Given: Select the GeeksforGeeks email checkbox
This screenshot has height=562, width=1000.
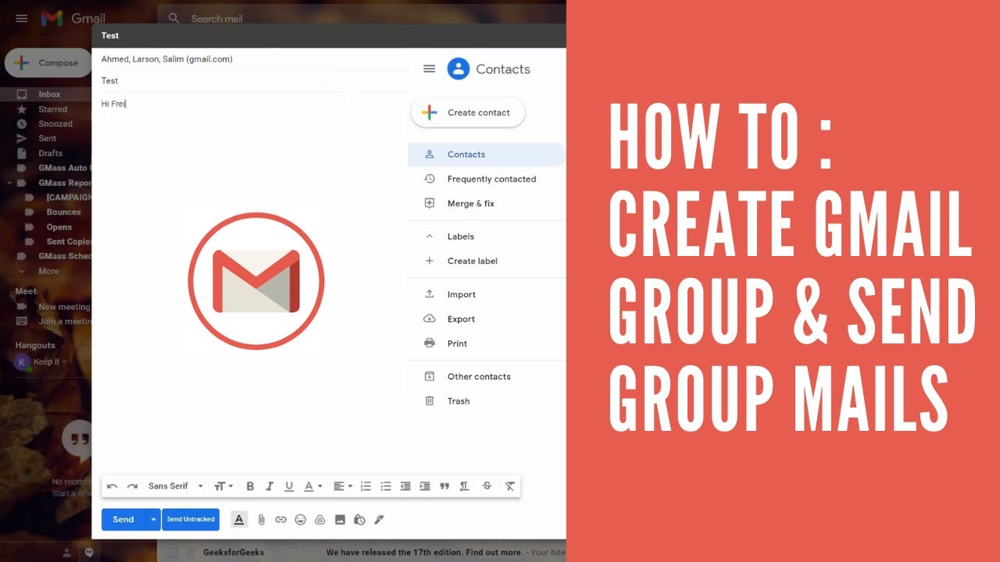Looking at the screenshot, I should [173, 553].
